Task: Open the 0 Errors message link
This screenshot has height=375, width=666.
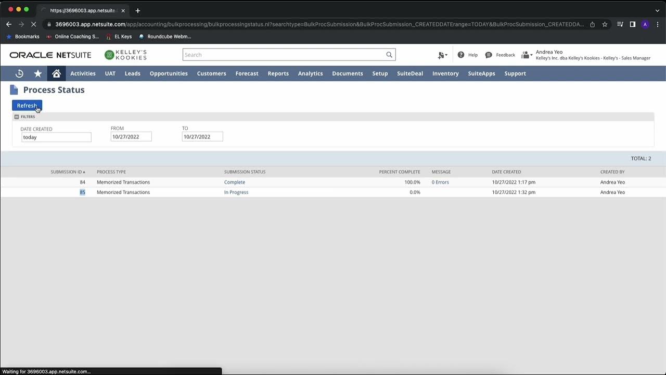Action: 440,182
